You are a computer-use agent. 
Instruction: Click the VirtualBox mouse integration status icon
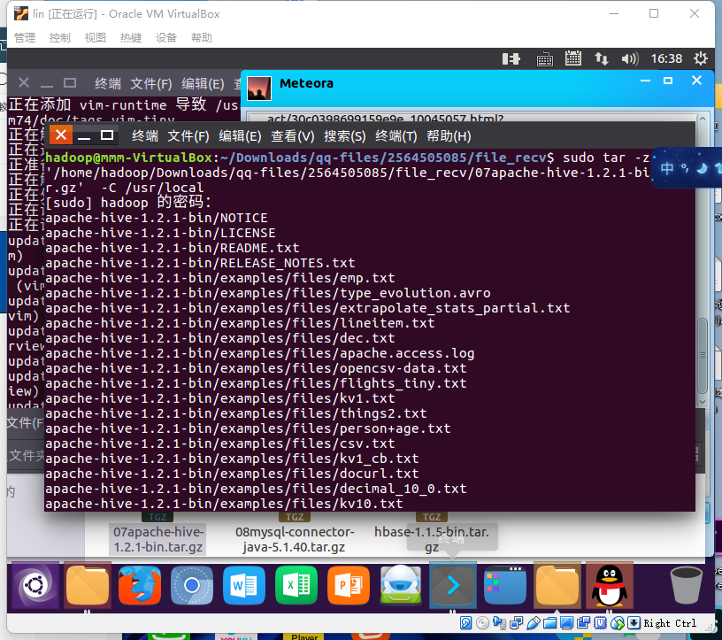[618, 623]
